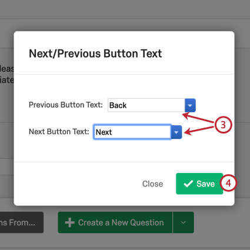Image resolution: width=250 pixels, height=250 pixels.
Task: Click the Next/Previous Button Text dialog title
Action: click(95, 54)
